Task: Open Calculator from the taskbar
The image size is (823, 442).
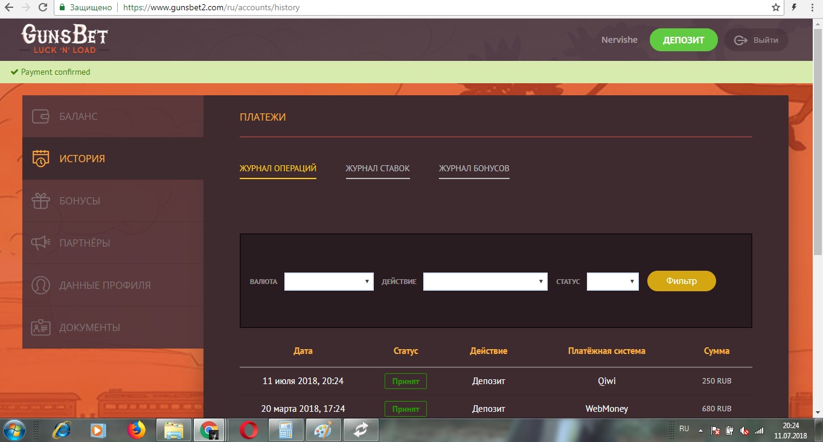Action: click(x=286, y=431)
